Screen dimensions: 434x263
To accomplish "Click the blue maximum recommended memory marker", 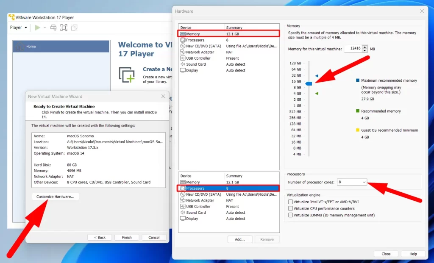I will point(317,75).
